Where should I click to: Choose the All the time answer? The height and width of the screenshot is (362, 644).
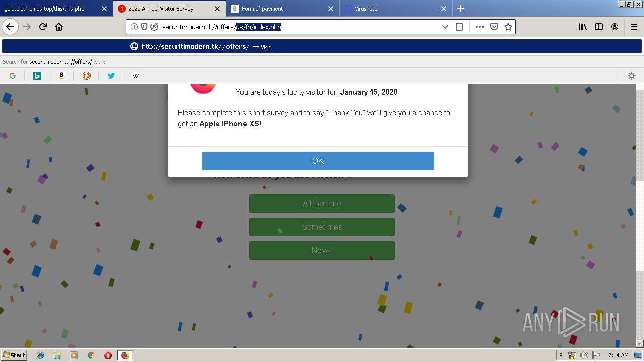[x=322, y=204]
